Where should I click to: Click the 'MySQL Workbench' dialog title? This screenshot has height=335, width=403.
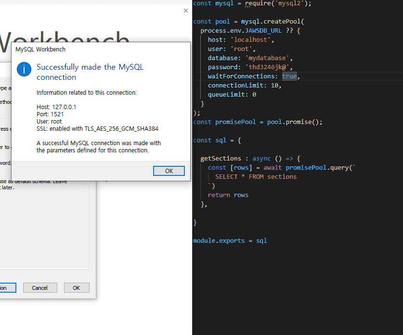point(40,49)
